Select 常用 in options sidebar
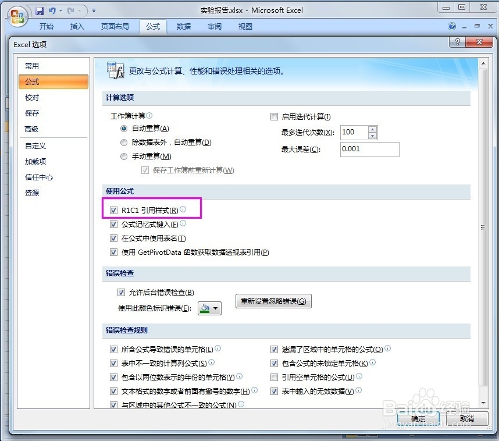The height and width of the screenshot is (441, 499). tap(54, 66)
